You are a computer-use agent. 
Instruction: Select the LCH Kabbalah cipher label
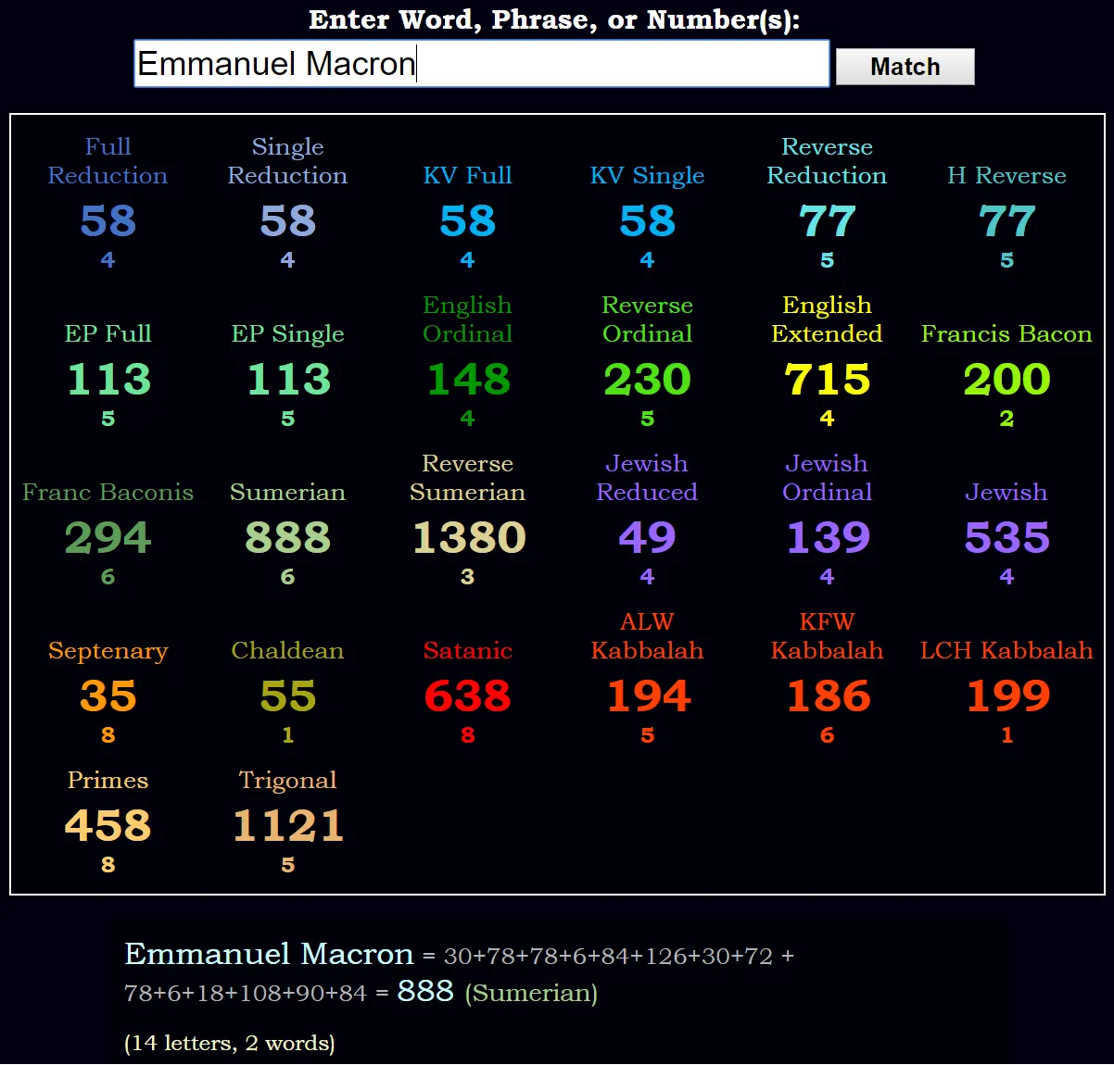(1006, 650)
